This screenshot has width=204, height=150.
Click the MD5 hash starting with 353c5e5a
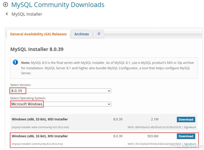(x=158, y=144)
